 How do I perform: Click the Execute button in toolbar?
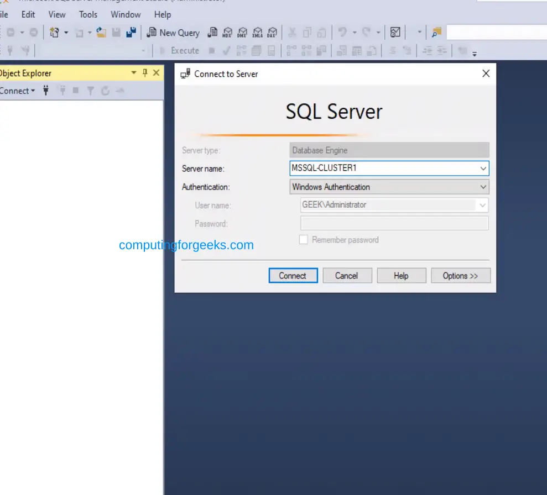coord(179,51)
